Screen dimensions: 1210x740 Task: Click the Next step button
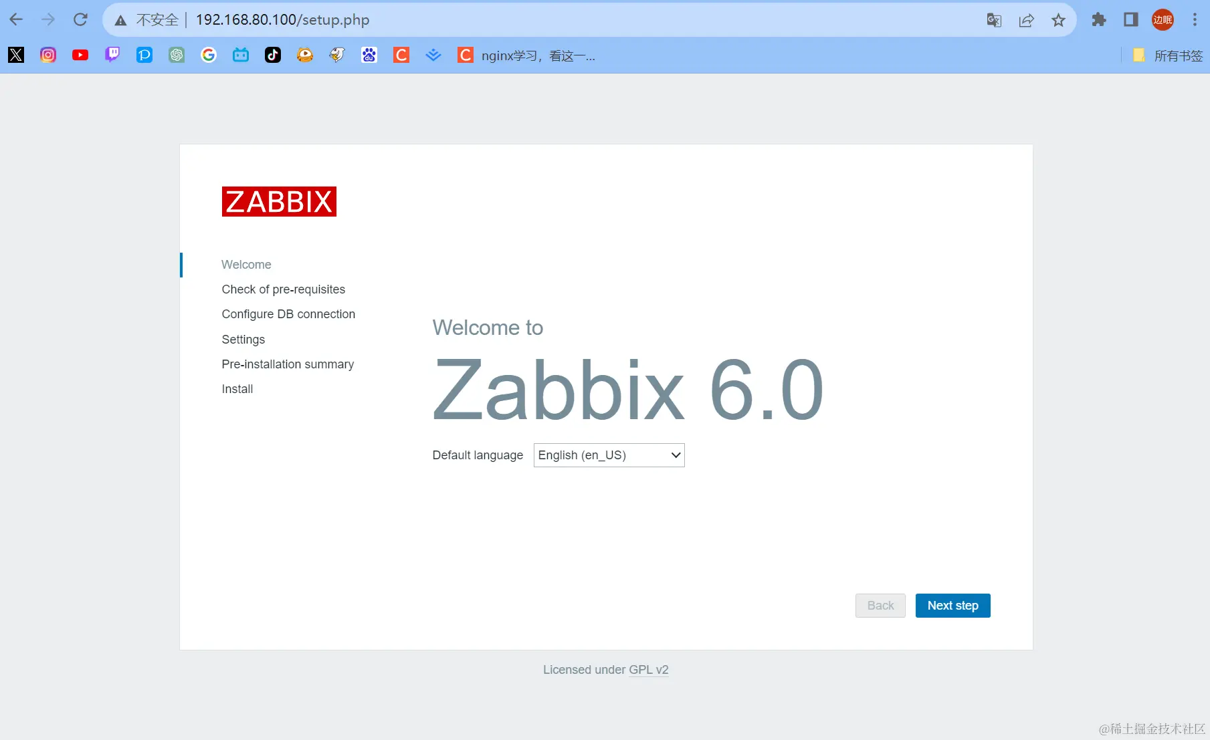click(x=952, y=606)
